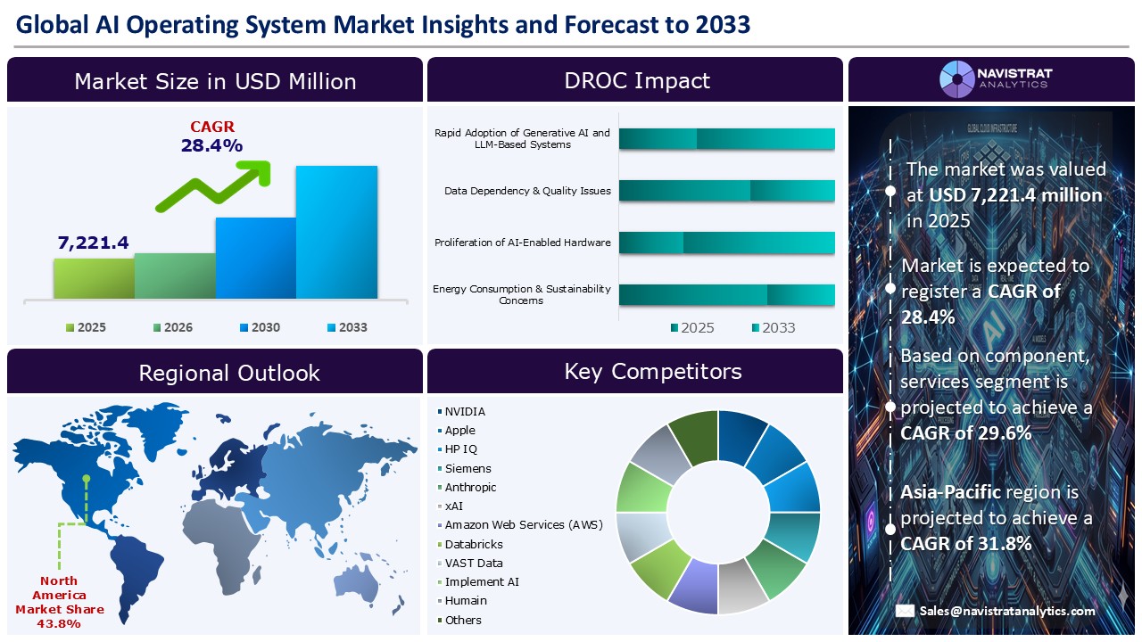
Task: Click the North America Market Share 43.8% label
Action: tap(59, 602)
